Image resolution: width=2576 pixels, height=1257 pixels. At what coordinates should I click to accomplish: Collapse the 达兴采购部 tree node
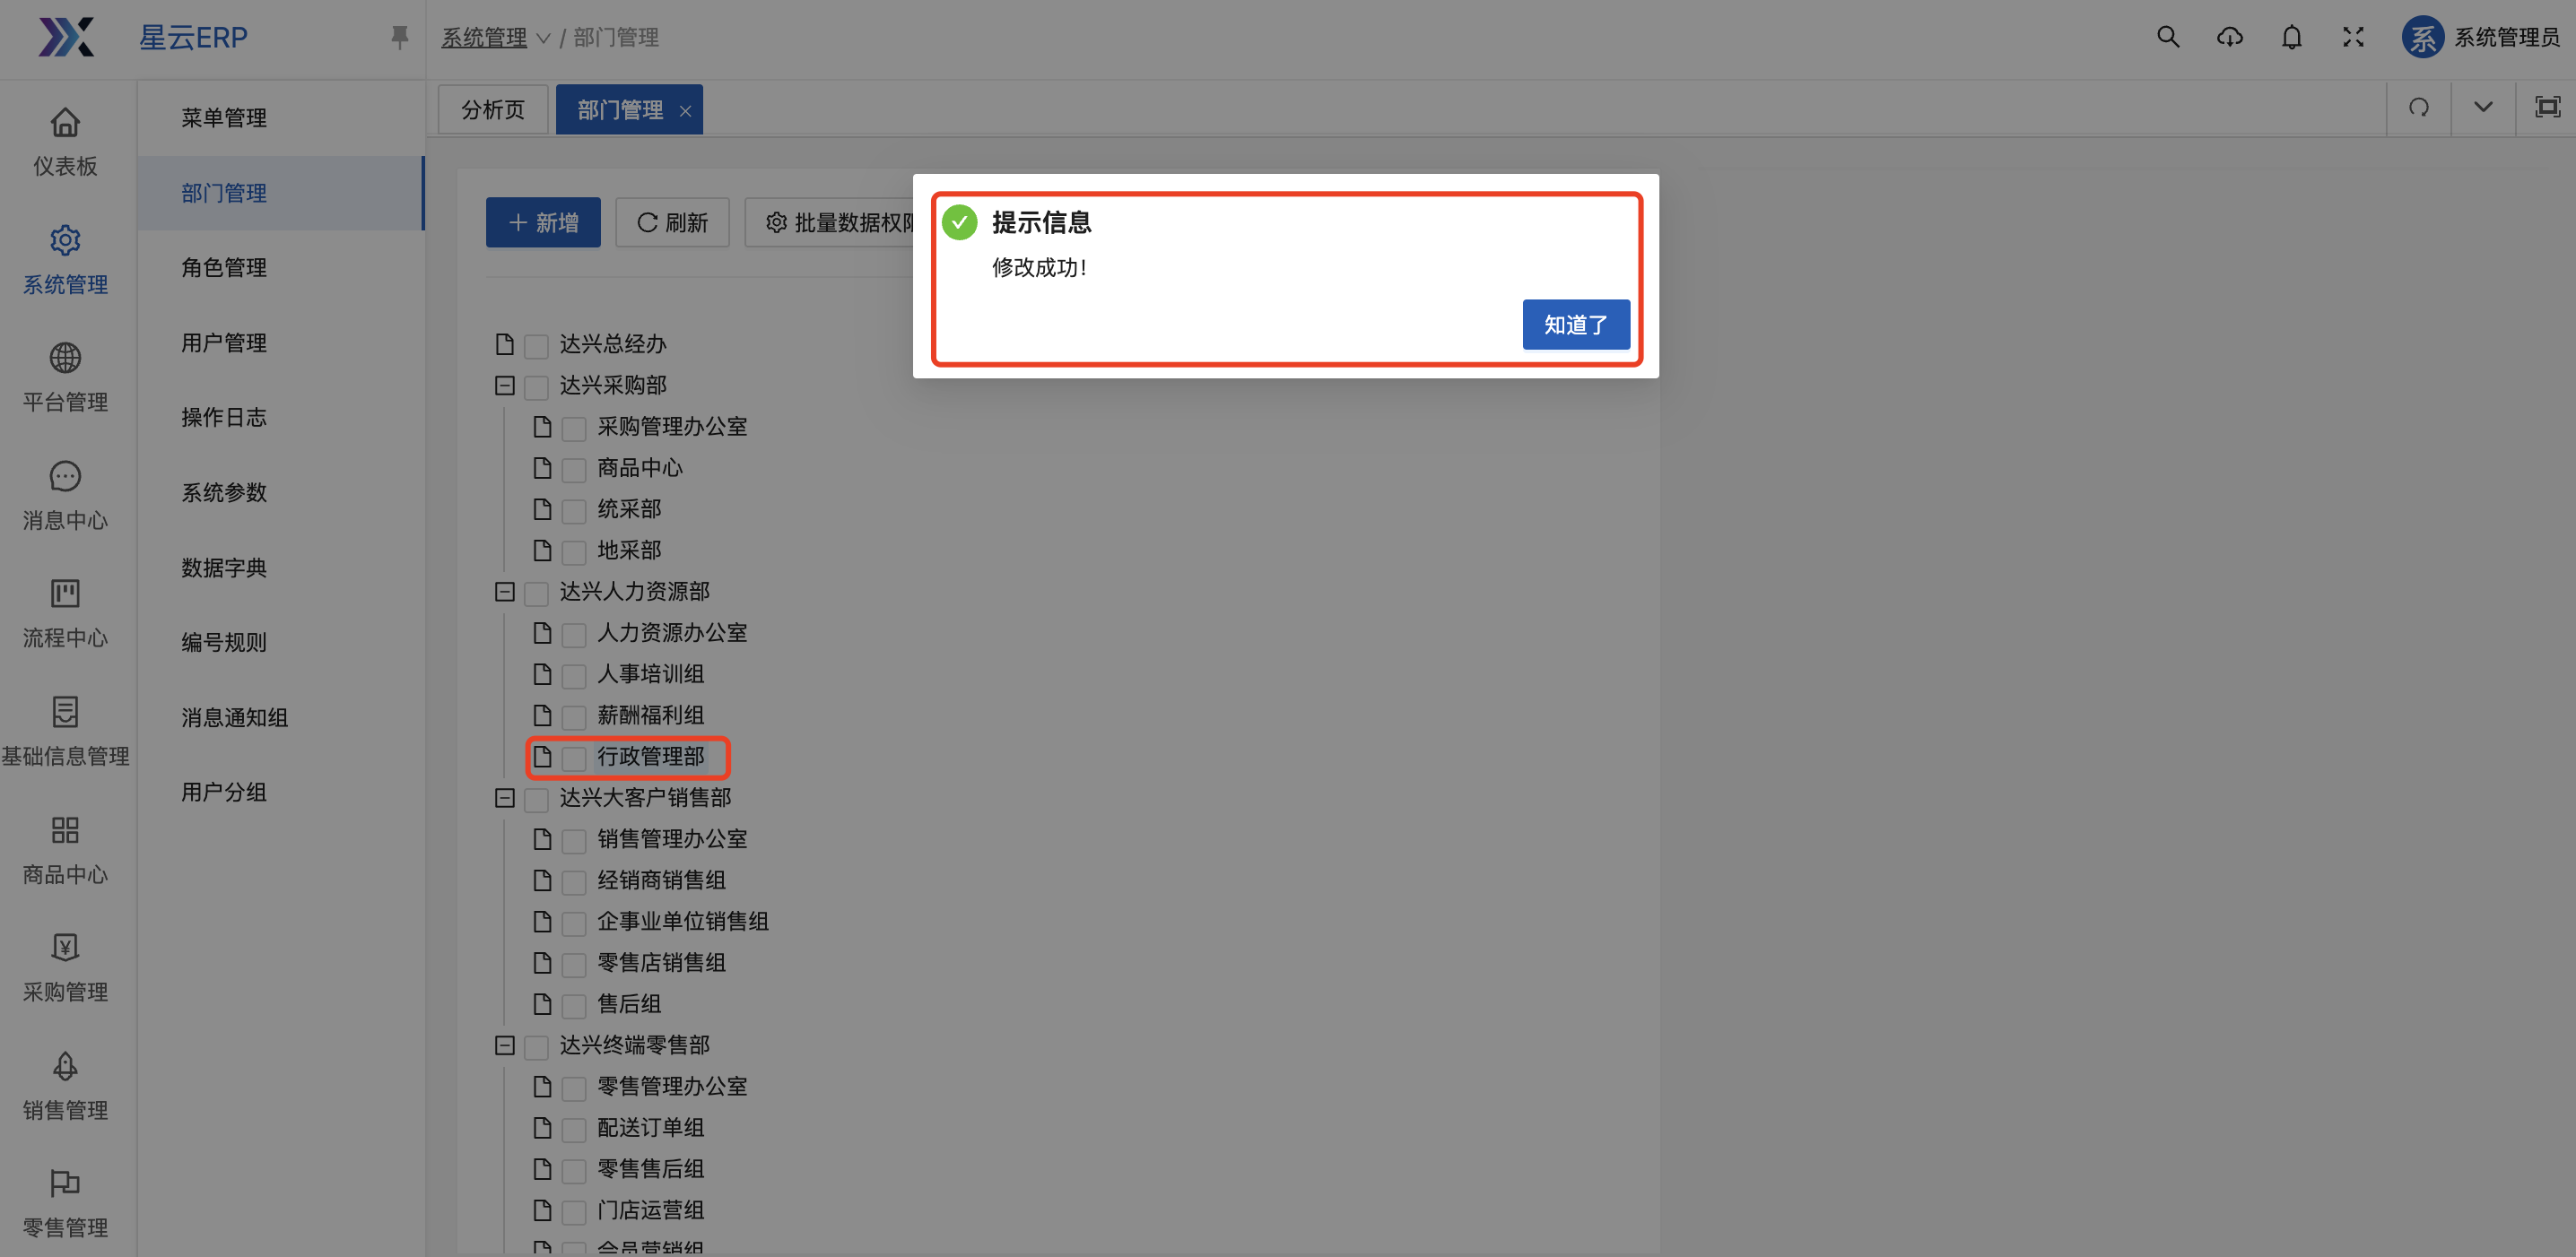click(x=505, y=386)
